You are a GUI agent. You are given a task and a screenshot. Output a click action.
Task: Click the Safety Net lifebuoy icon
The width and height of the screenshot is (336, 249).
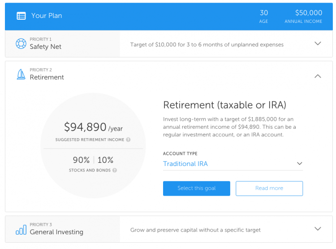click(21, 44)
